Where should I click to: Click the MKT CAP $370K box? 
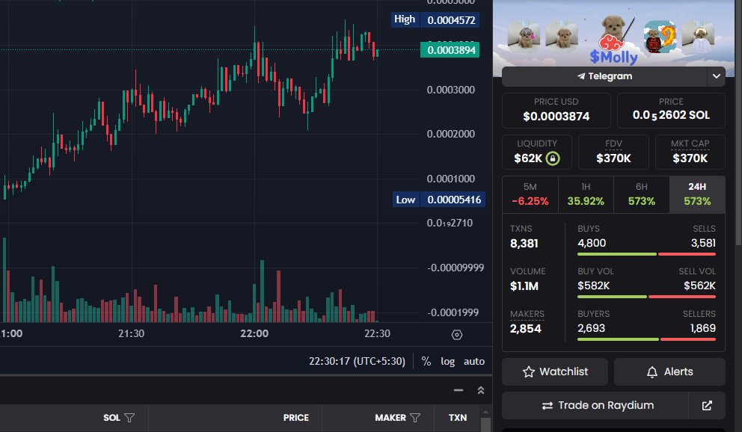click(690, 152)
